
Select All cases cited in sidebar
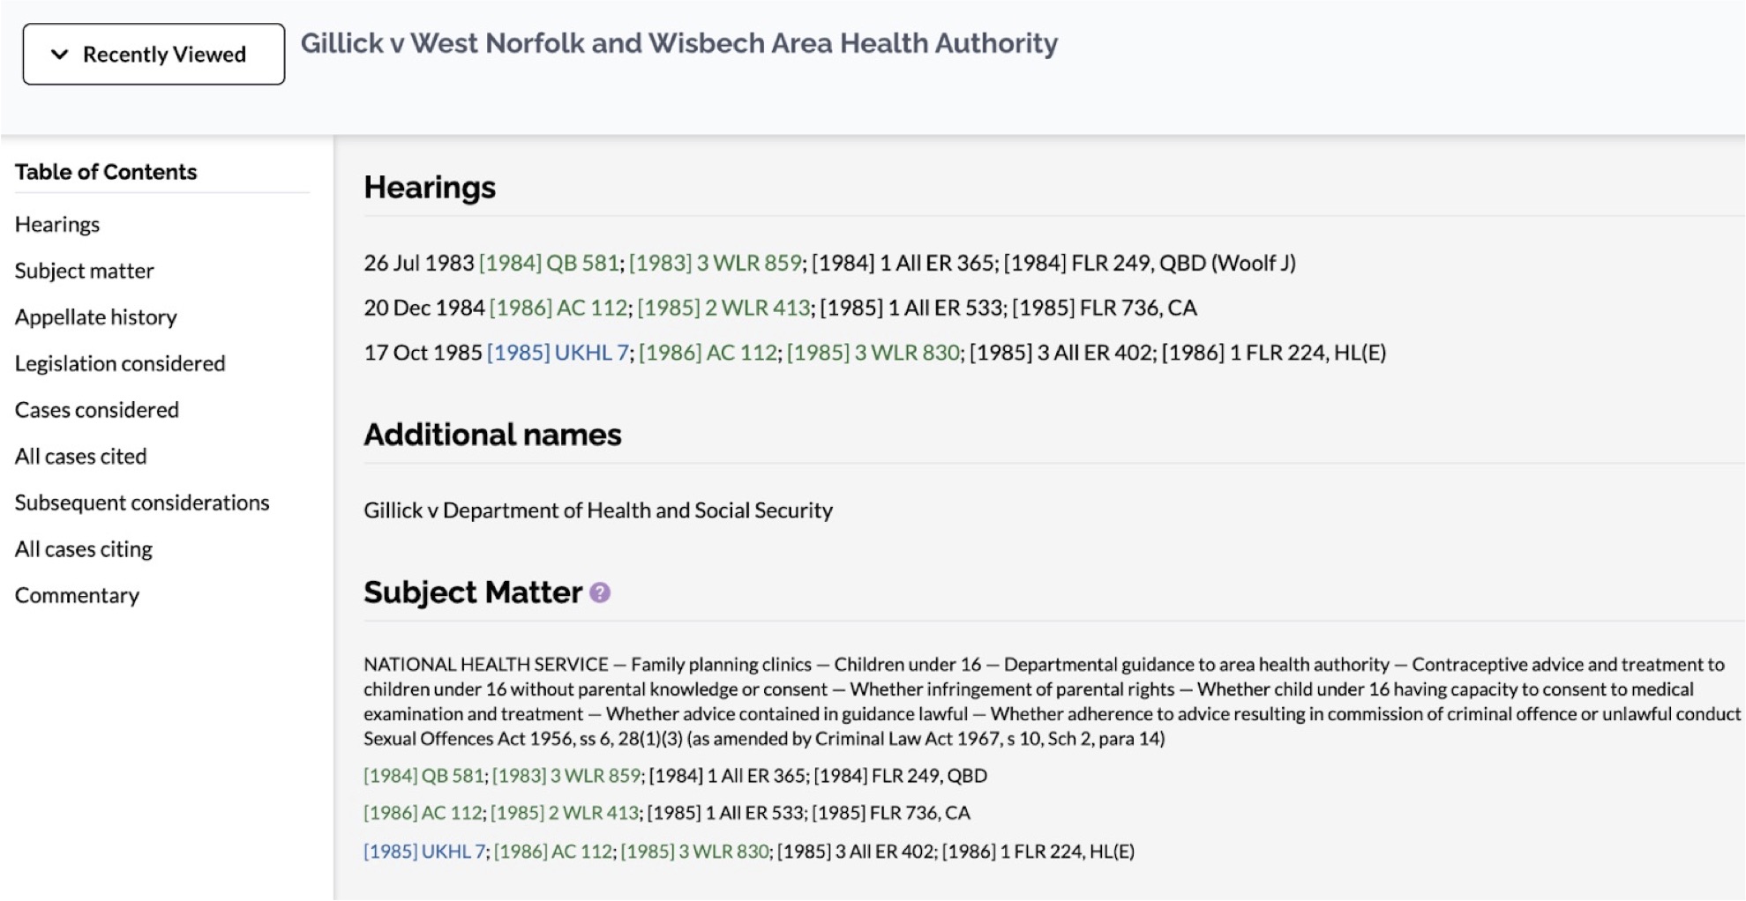click(81, 457)
